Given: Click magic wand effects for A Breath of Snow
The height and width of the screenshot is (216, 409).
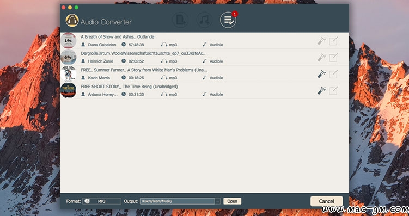Looking at the screenshot, I should pyautogui.click(x=322, y=41).
